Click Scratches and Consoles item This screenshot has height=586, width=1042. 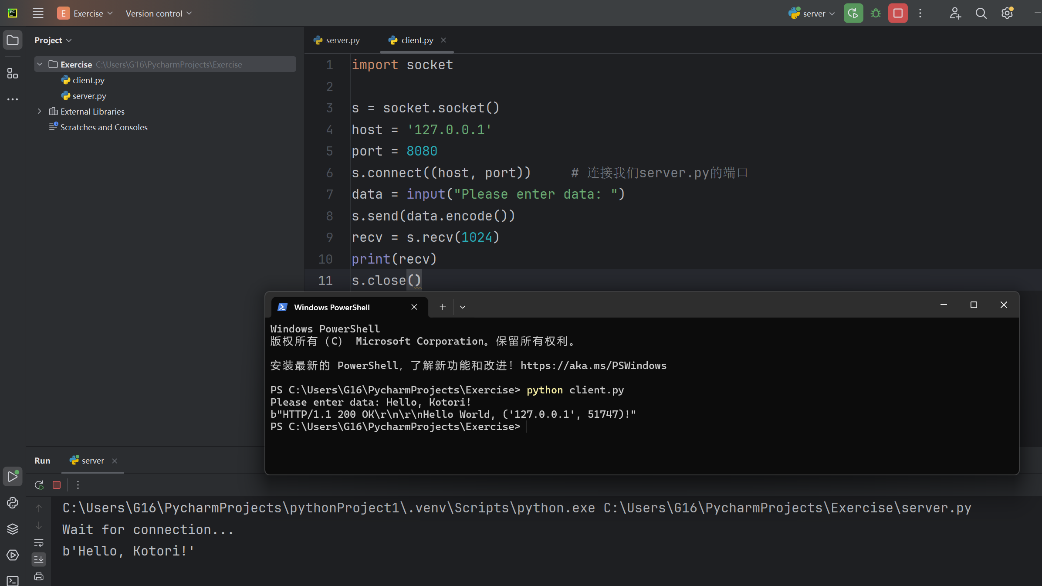point(104,127)
